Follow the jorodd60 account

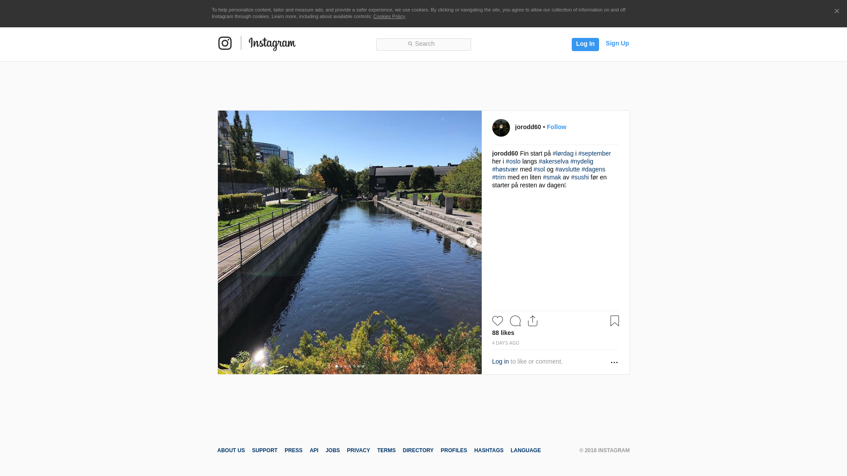tap(556, 127)
